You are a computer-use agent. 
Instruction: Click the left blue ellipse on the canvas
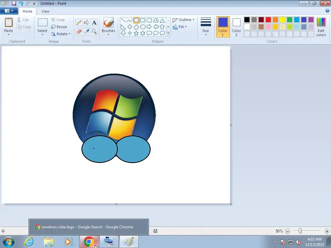[100, 149]
